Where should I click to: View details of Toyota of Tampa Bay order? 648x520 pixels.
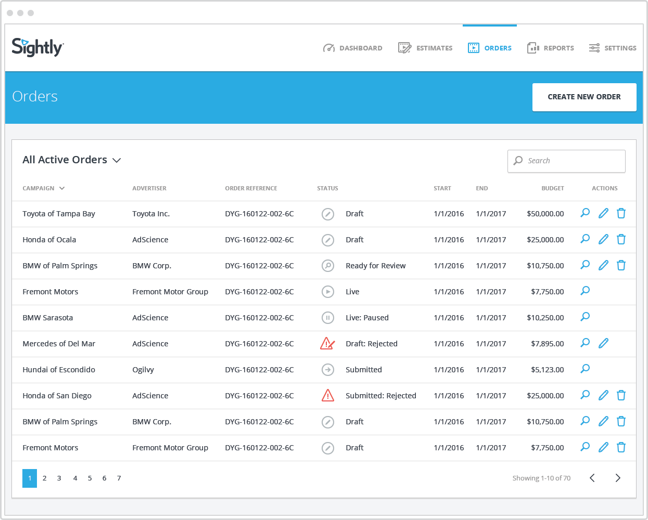[x=585, y=213]
